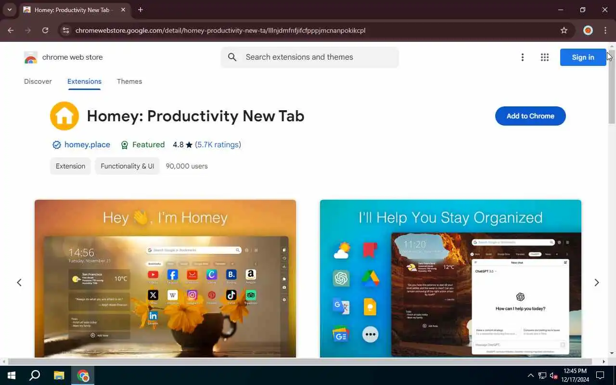Switch to the Themes tab

[129, 81]
